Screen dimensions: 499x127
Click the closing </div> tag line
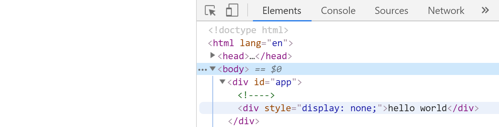click(244, 121)
